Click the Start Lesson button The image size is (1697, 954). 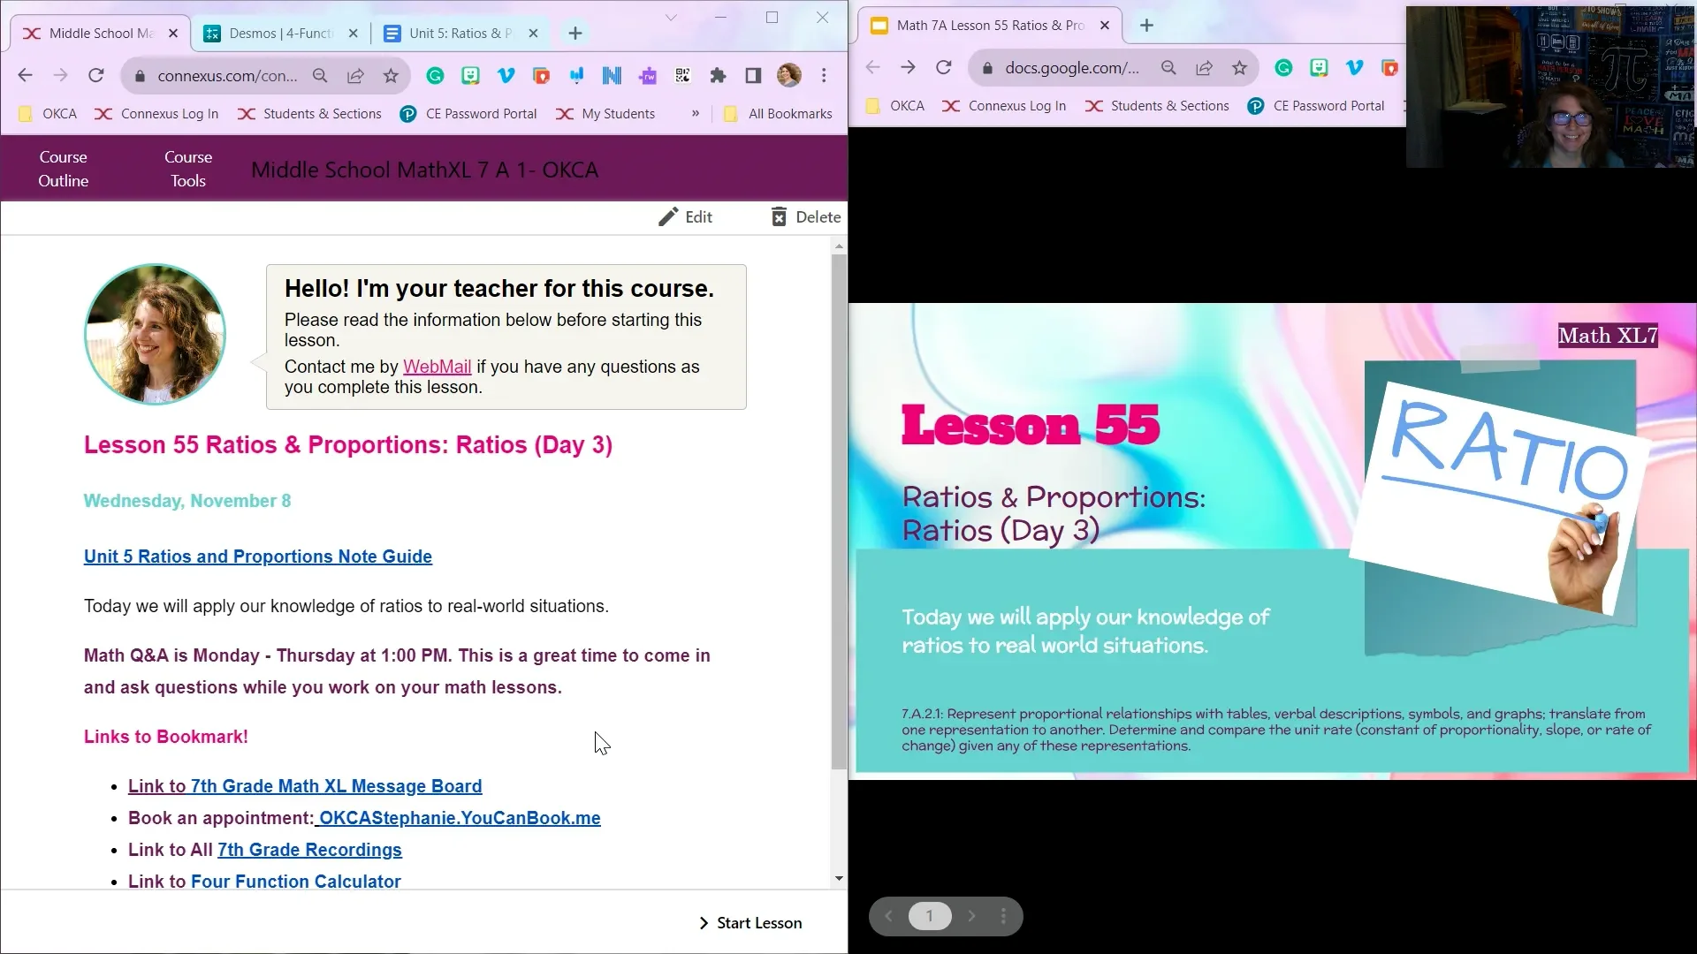(758, 922)
